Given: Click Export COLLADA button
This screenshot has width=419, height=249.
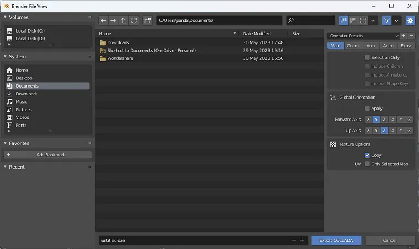Looking at the screenshot, I should [x=336, y=240].
